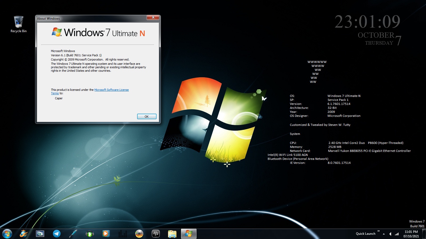The height and width of the screenshot is (239, 426).
Task: Launch the remote desktop monitors app
Action: [x=40, y=234]
